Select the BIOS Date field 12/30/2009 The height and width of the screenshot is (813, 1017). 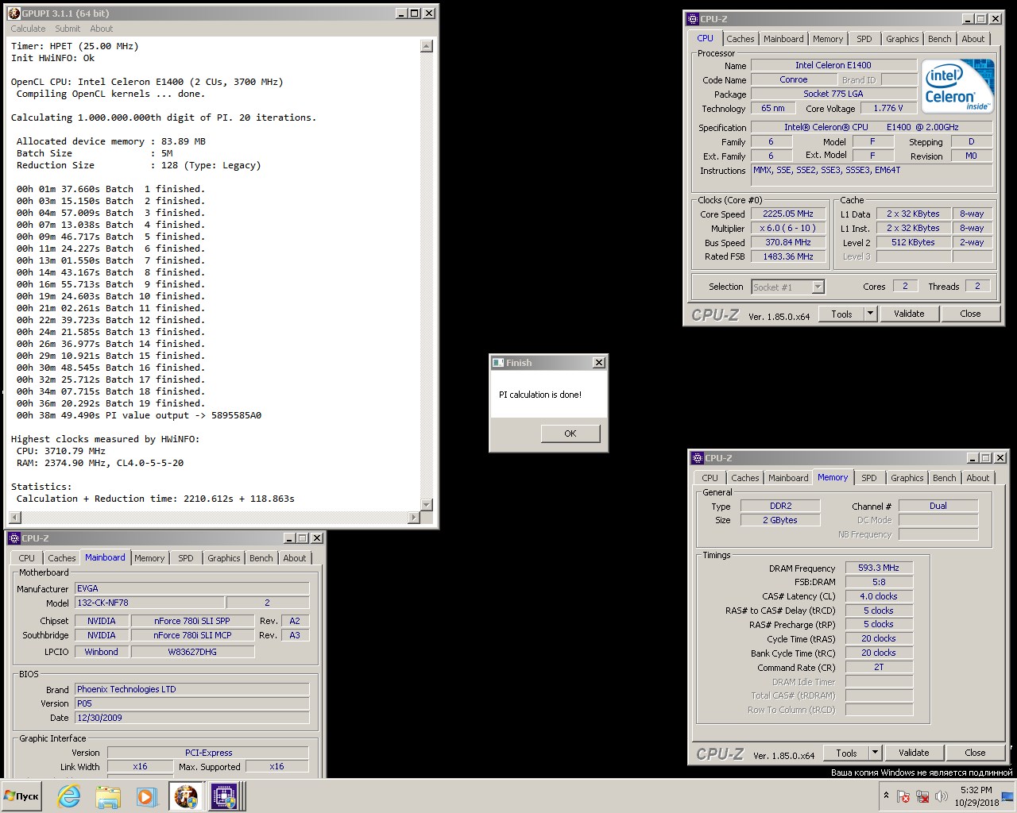192,718
